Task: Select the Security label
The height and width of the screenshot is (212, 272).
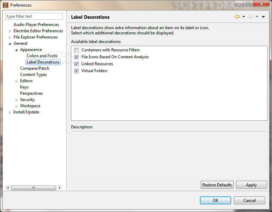Action: point(27,100)
